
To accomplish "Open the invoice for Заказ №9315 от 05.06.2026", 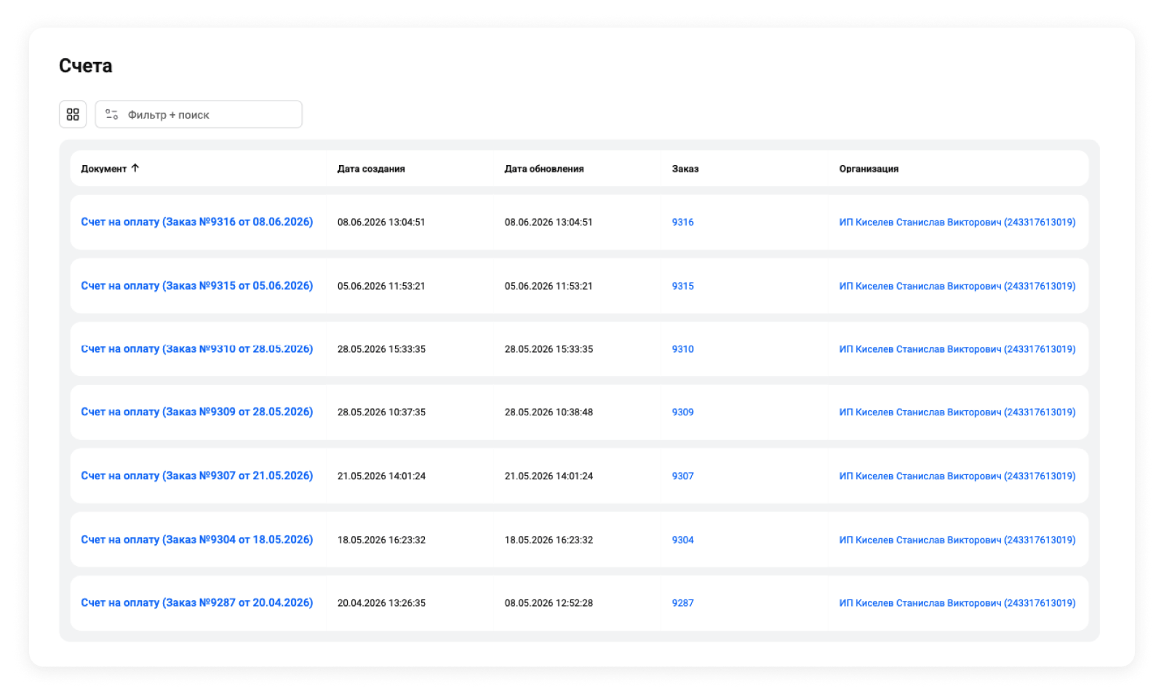I will 197,286.
